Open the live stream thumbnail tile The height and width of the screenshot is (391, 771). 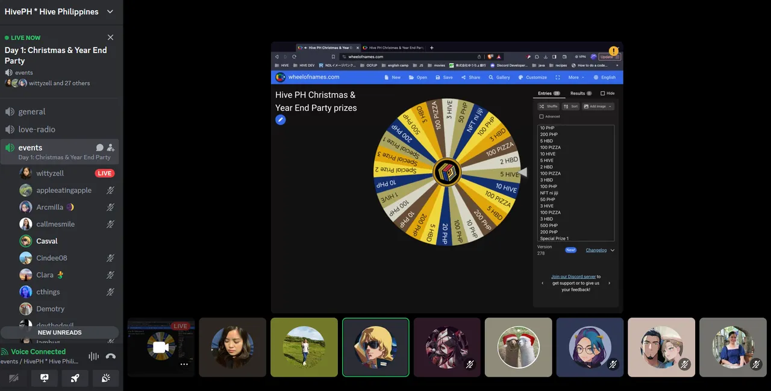coord(161,347)
